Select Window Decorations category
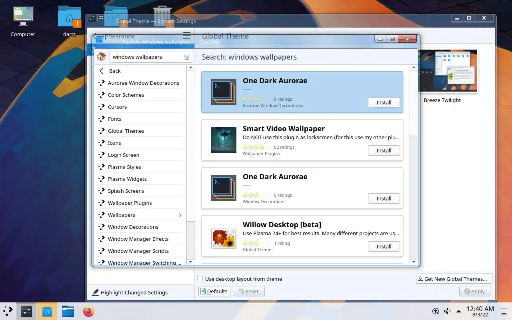The image size is (512, 320). point(140,227)
